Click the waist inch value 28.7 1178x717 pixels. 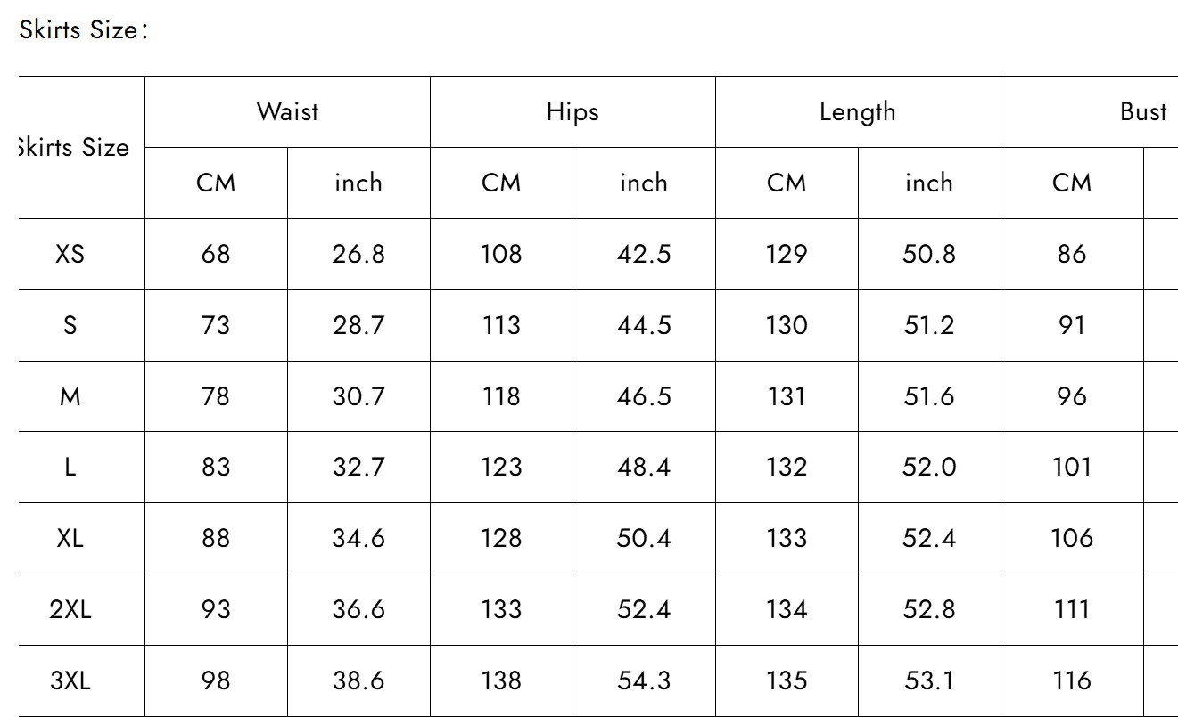click(x=358, y=325)
